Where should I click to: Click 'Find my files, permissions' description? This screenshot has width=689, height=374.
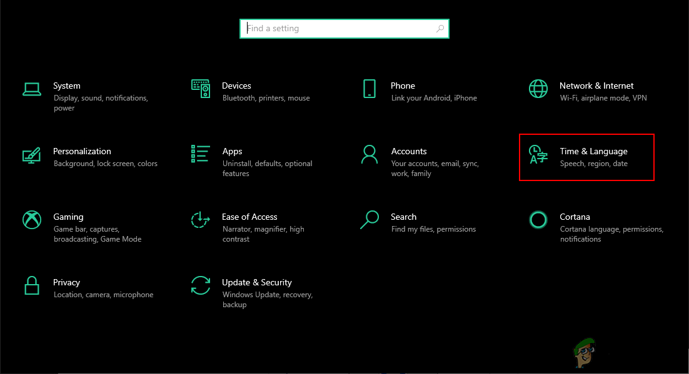tap(433, 229)
